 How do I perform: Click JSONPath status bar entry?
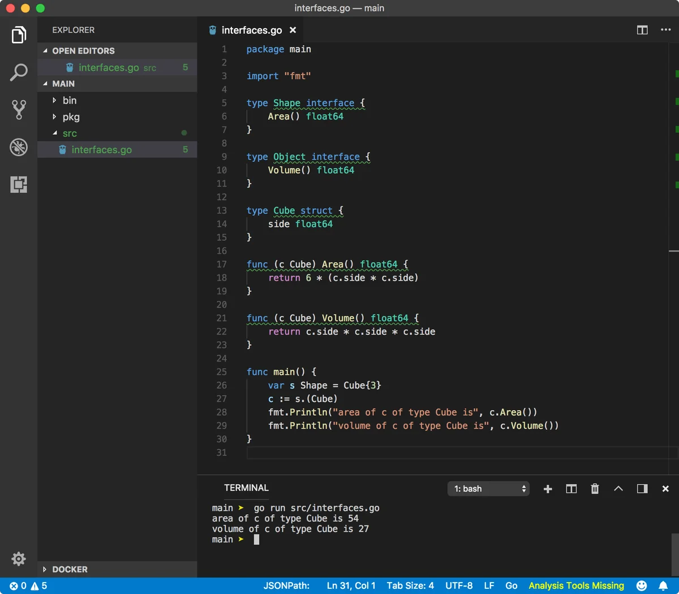286,586
